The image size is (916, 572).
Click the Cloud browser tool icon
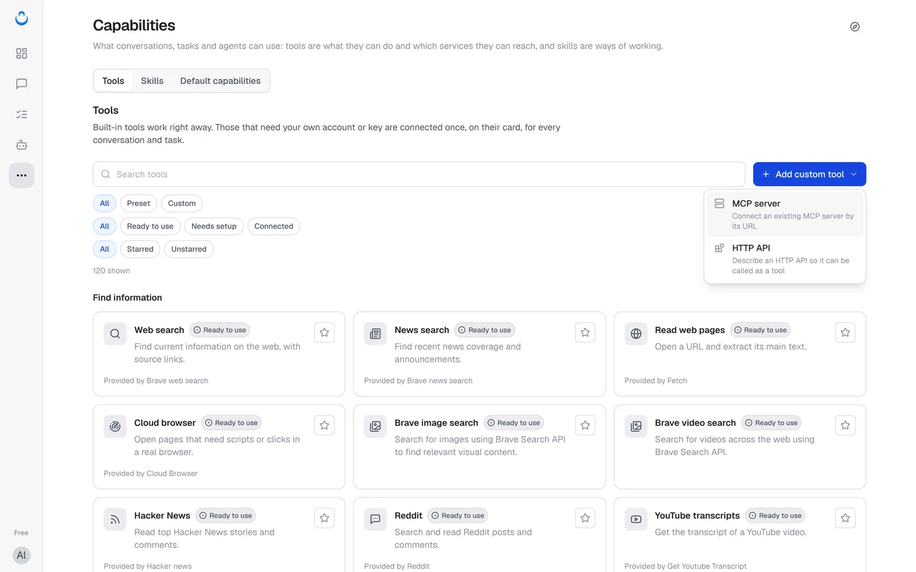[x=115, y=426]
